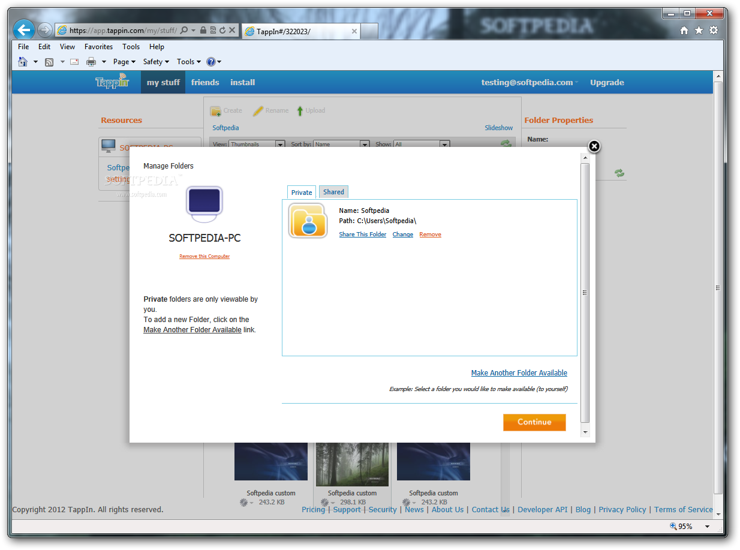Click the dialog scrollbar down arrow
This screenshot has width=740, height=550.
click(585, 432)
